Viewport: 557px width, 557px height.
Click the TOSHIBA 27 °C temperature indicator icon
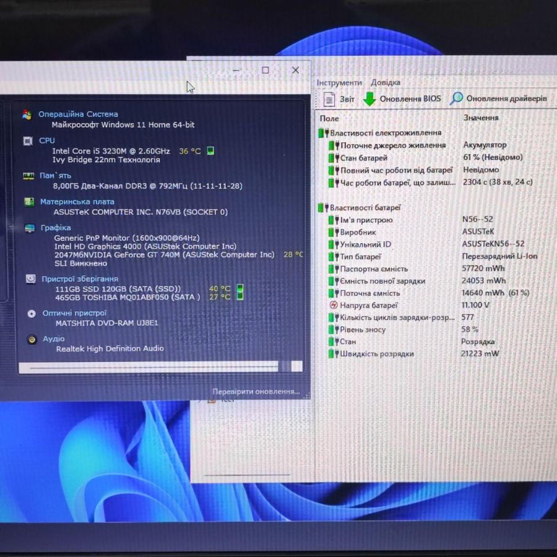click(240, 296)
